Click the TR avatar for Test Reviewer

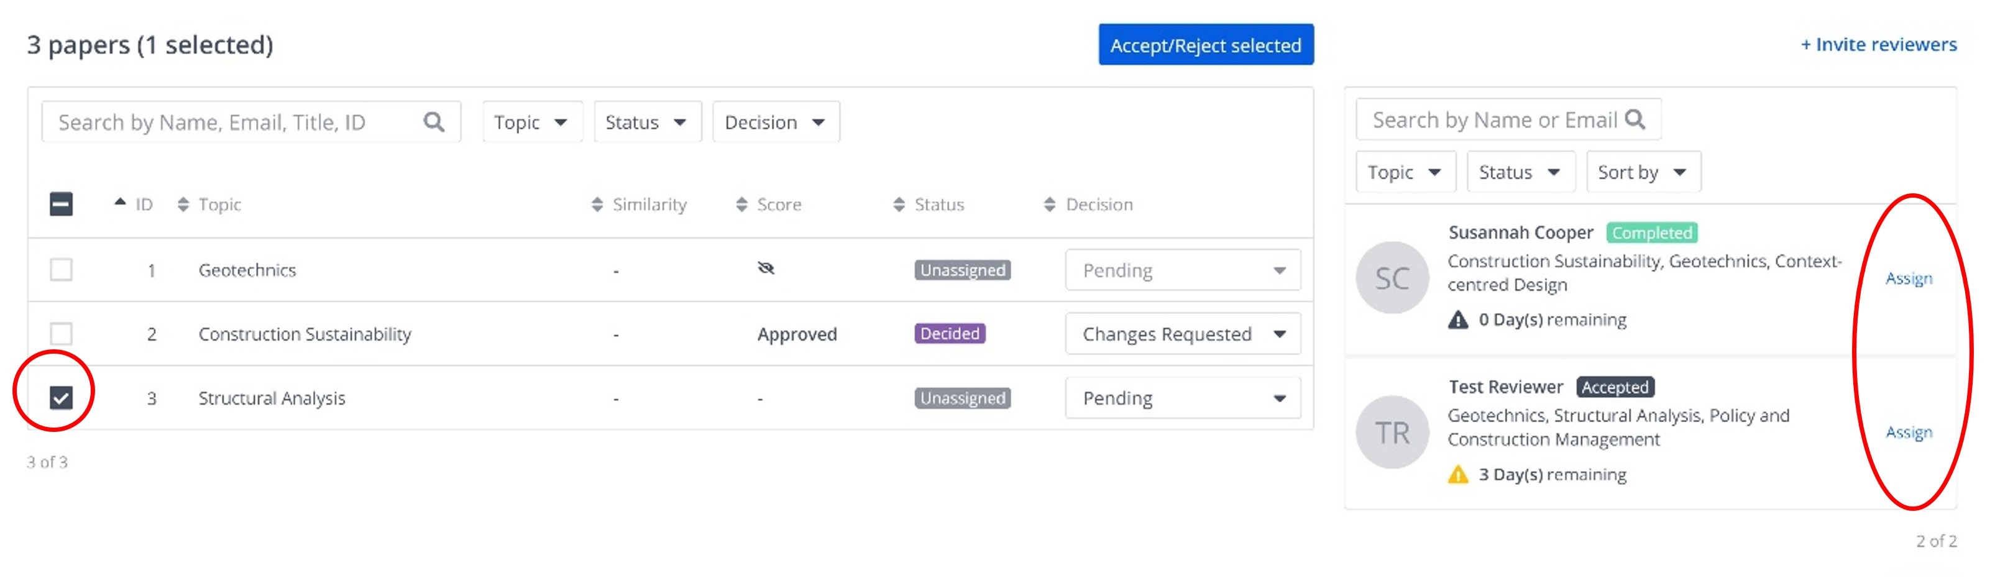[x=1392, y=433]
